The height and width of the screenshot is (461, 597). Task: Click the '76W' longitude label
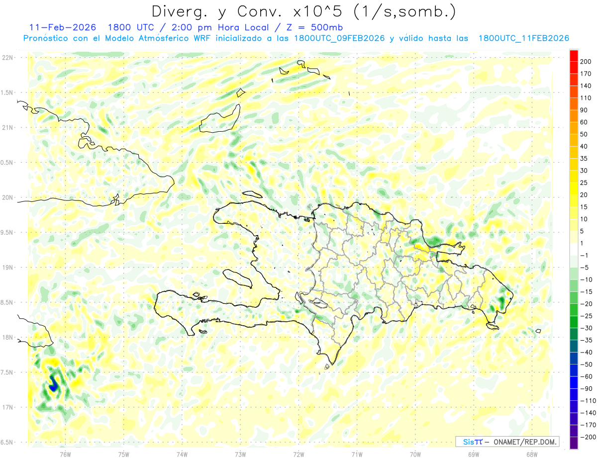(x=65, y=454)
